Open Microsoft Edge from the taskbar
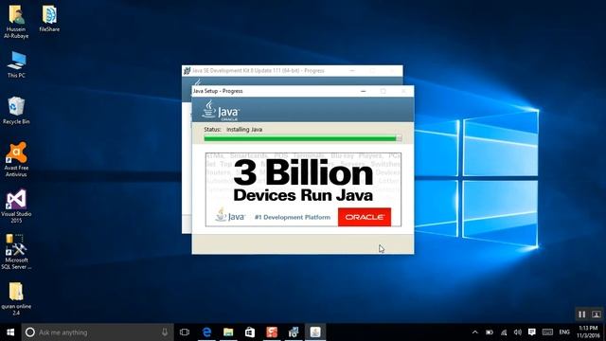 coord(206,332)
